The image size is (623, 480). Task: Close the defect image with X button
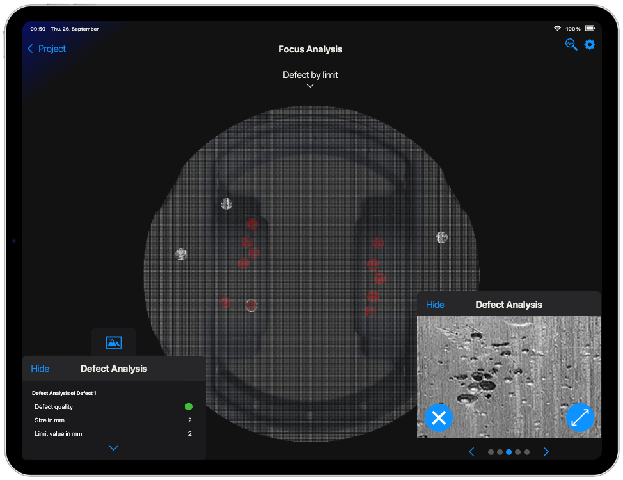[x=439, y=418]
